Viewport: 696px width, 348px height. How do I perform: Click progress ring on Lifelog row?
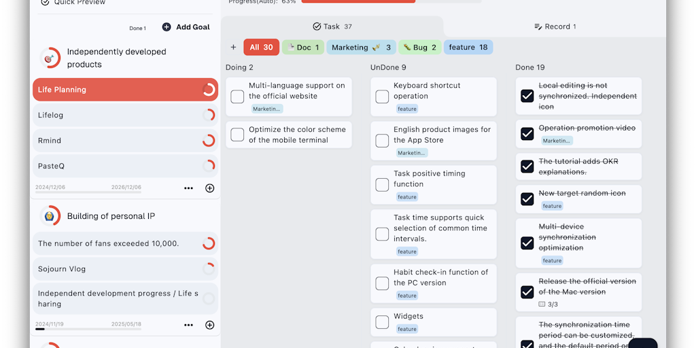click(209, 116)
